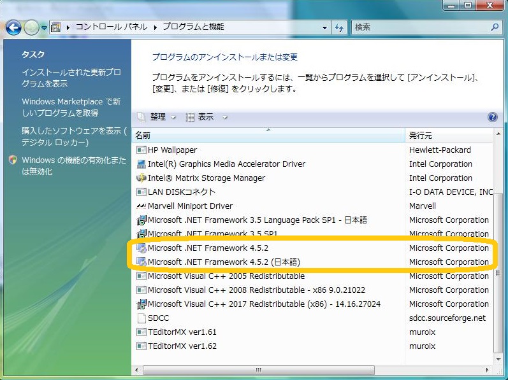Open the インストールされた更新プログラムを表示 link
The height and width of the screenshot is (380, 508).
point(71,78)
